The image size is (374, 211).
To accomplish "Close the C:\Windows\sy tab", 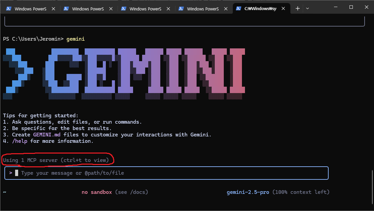I will coord(283,9).
